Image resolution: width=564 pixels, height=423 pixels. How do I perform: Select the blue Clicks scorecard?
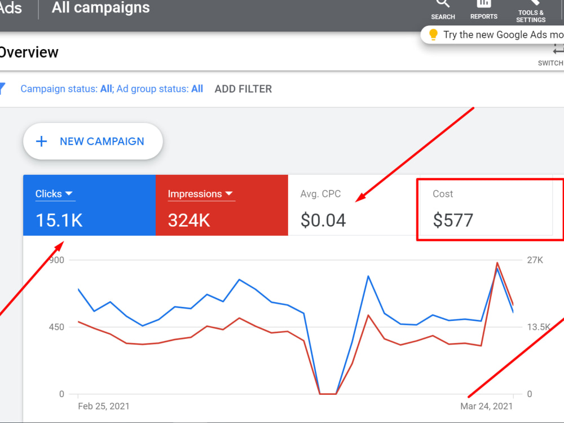coord(90,205)
